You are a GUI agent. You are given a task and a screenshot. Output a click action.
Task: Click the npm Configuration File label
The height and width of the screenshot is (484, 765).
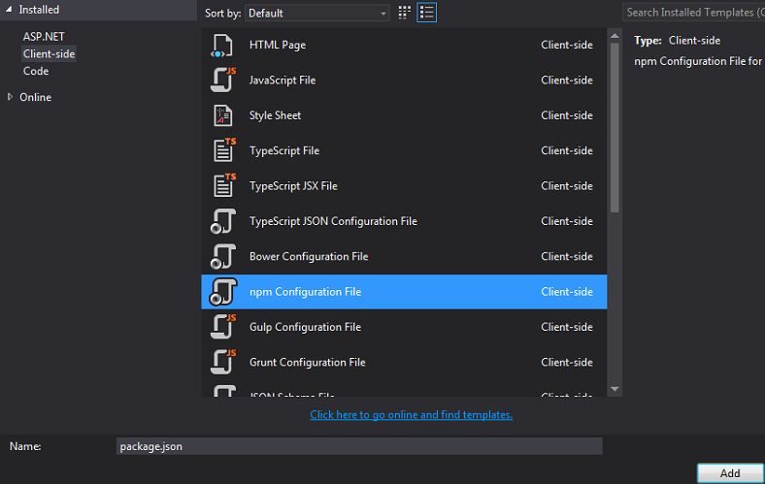point(306,292)
